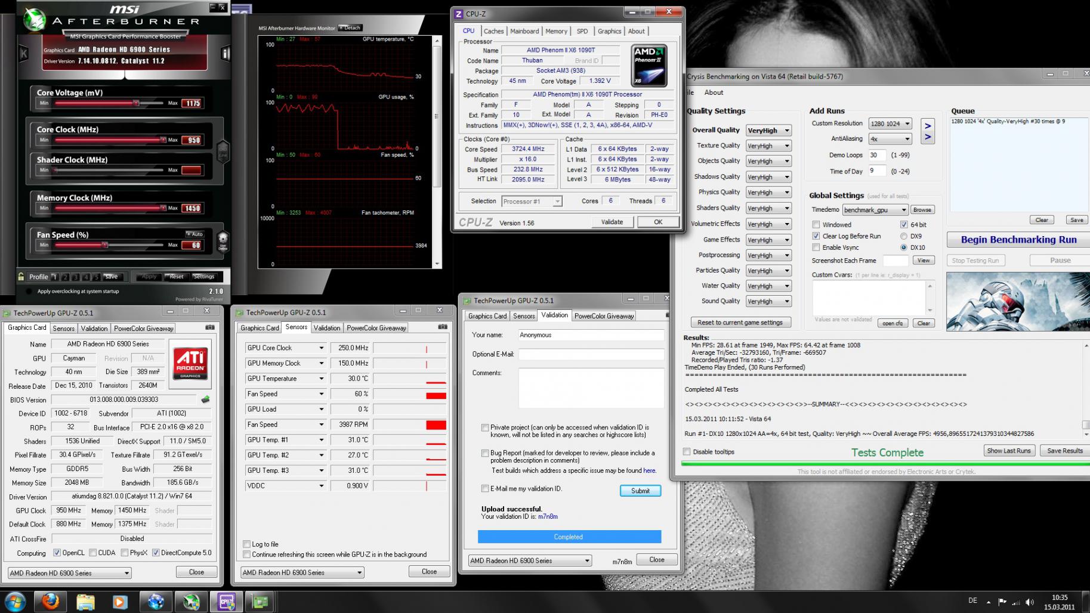Enable continue refreshing GPU-Z in background checkbox
This screenshot has height=613, width=1090.
(246, 555)
